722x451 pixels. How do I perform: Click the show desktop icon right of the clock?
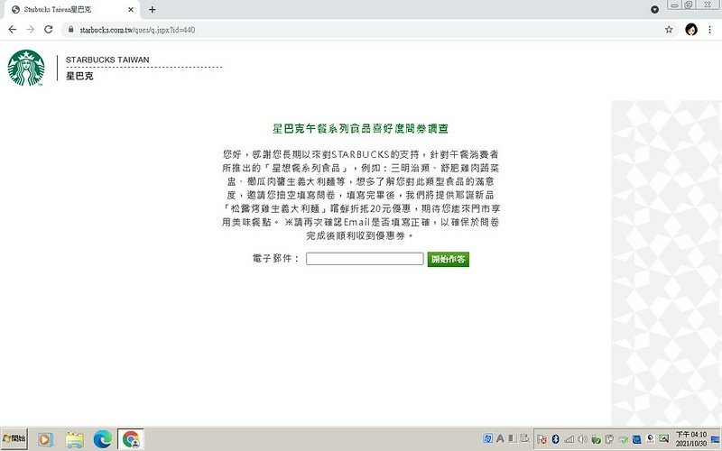click(716, 439)
